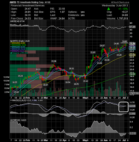Click the '22.89' price annotation in May

click(93, 52)
